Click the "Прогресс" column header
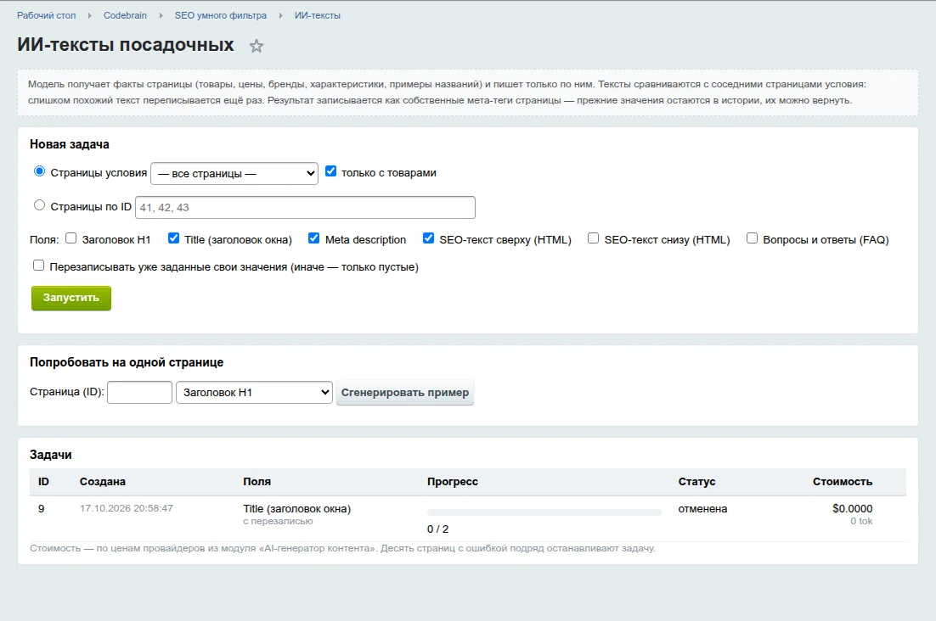 click(453, 482)
